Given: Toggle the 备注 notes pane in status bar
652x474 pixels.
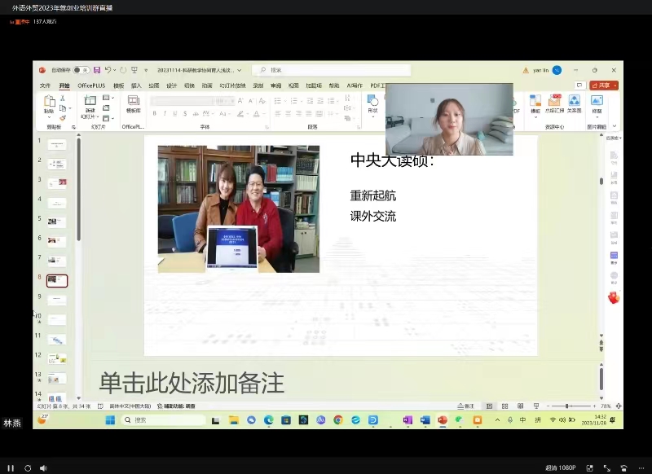Looking at the screenshot, I should 465,406.
